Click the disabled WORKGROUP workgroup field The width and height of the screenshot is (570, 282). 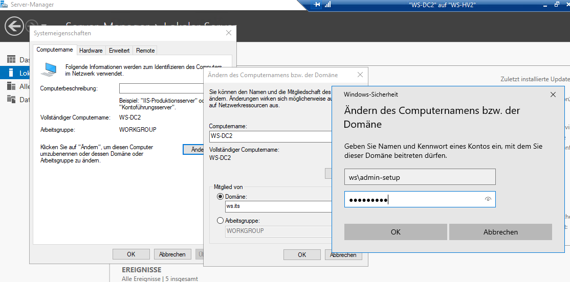click(x=278, y=231)
